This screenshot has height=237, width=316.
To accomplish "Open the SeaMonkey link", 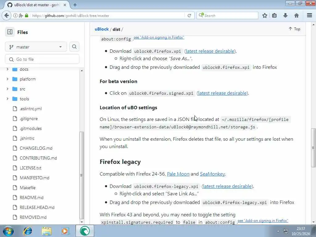I will [212, 174].
